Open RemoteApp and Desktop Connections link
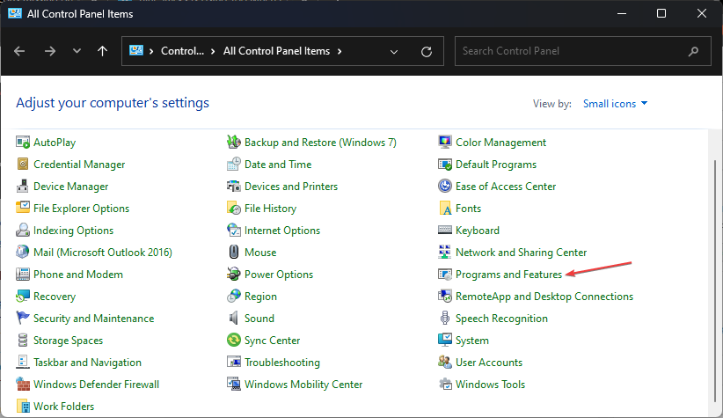The height and width of the screenshot is (418, 723). (544, 297)
